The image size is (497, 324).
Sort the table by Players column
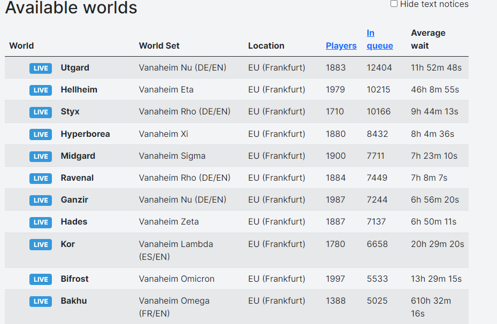click(341, 46)
